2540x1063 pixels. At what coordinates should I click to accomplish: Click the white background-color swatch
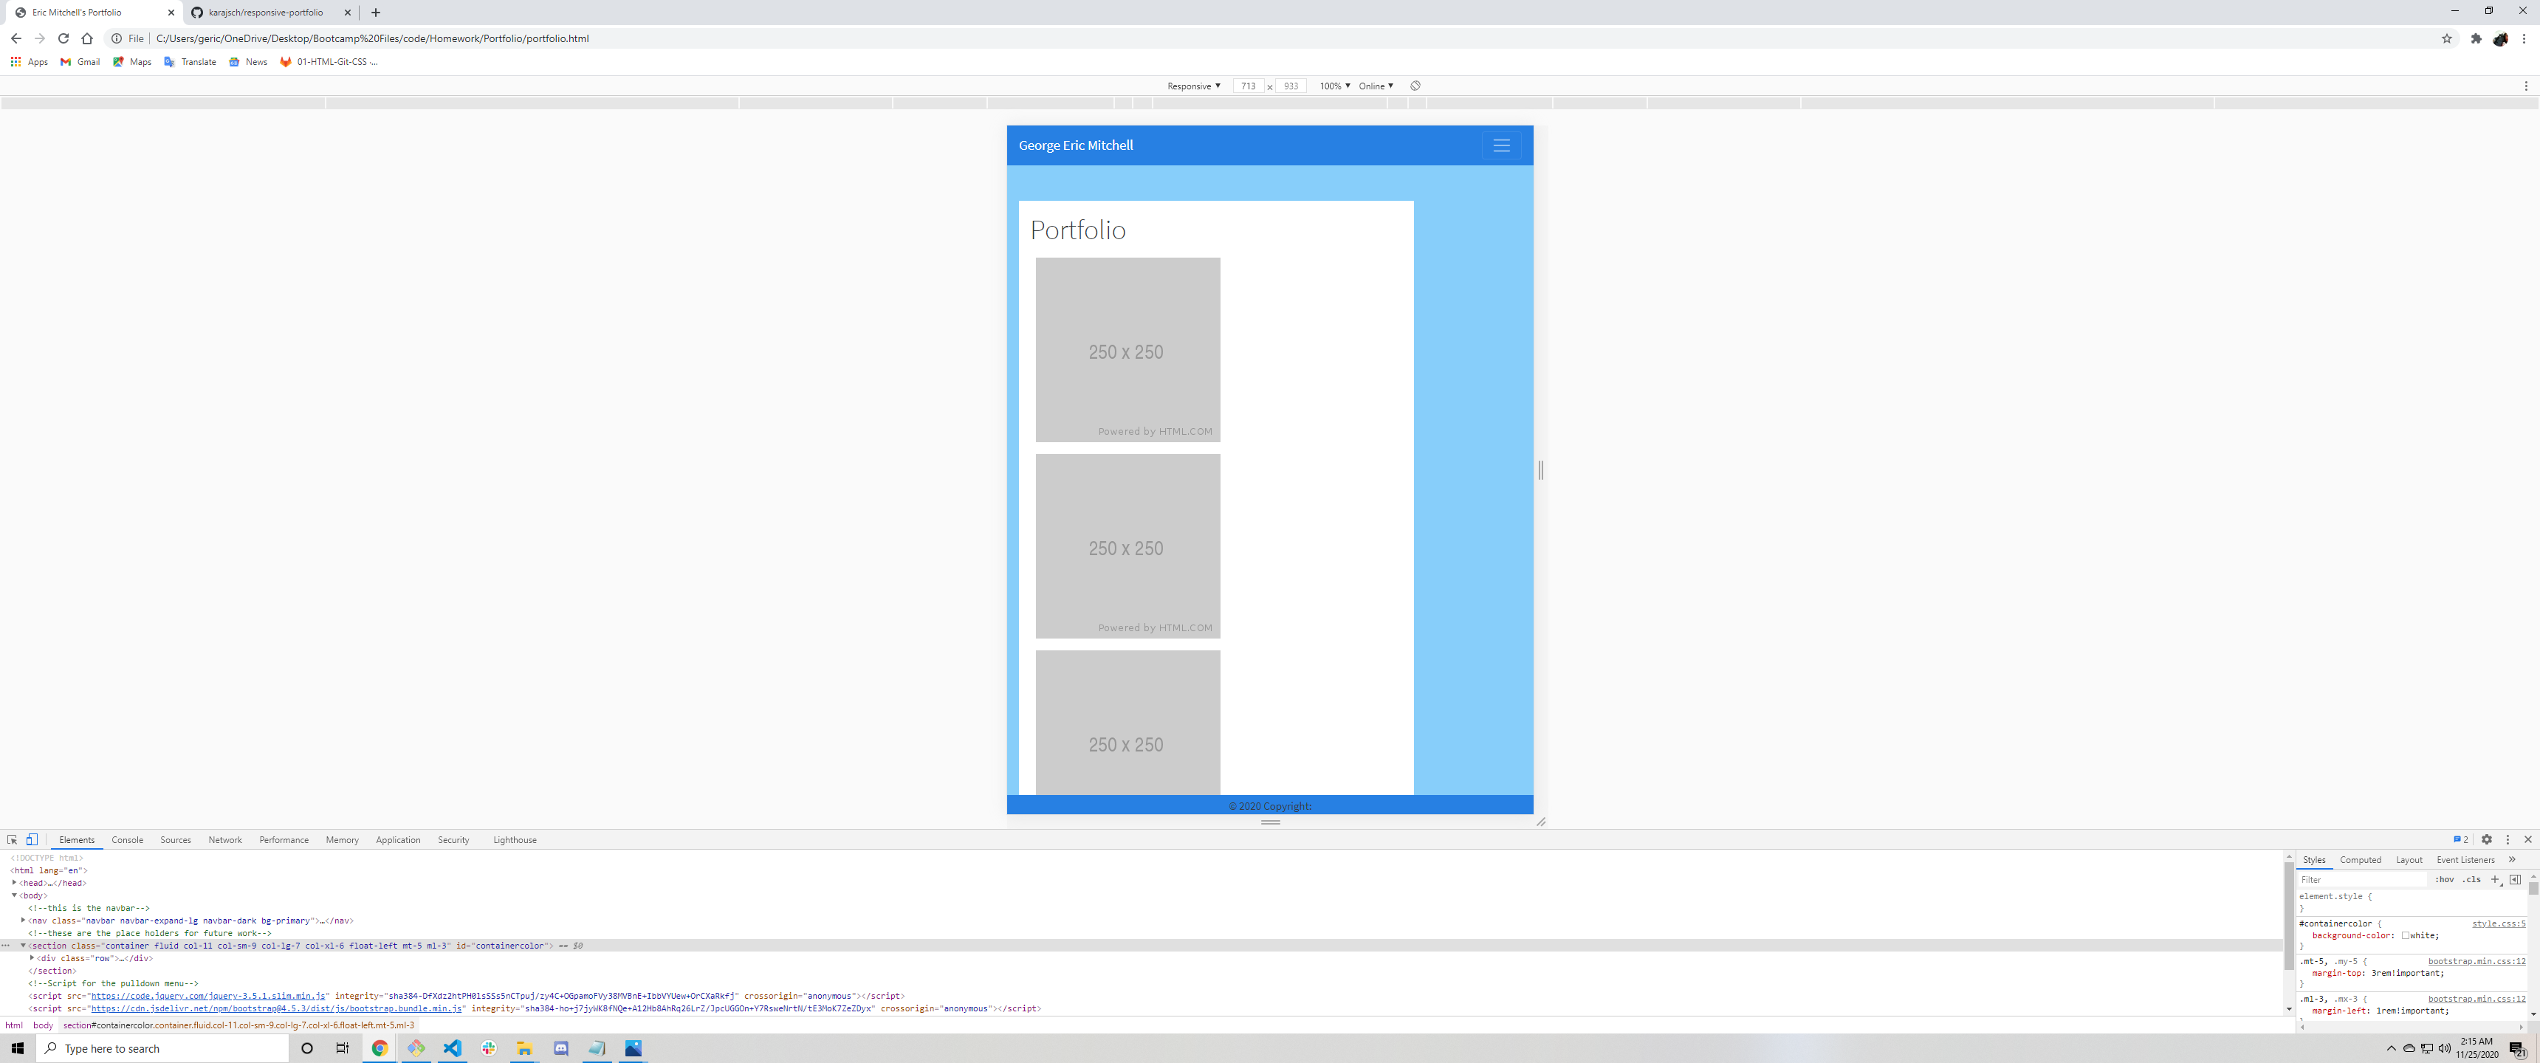click(x=2405, y=935)
